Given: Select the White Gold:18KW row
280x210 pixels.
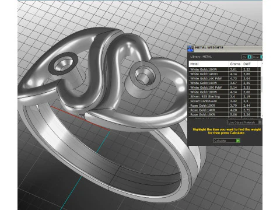Looking at the screenshot, I should click(225, 92).
